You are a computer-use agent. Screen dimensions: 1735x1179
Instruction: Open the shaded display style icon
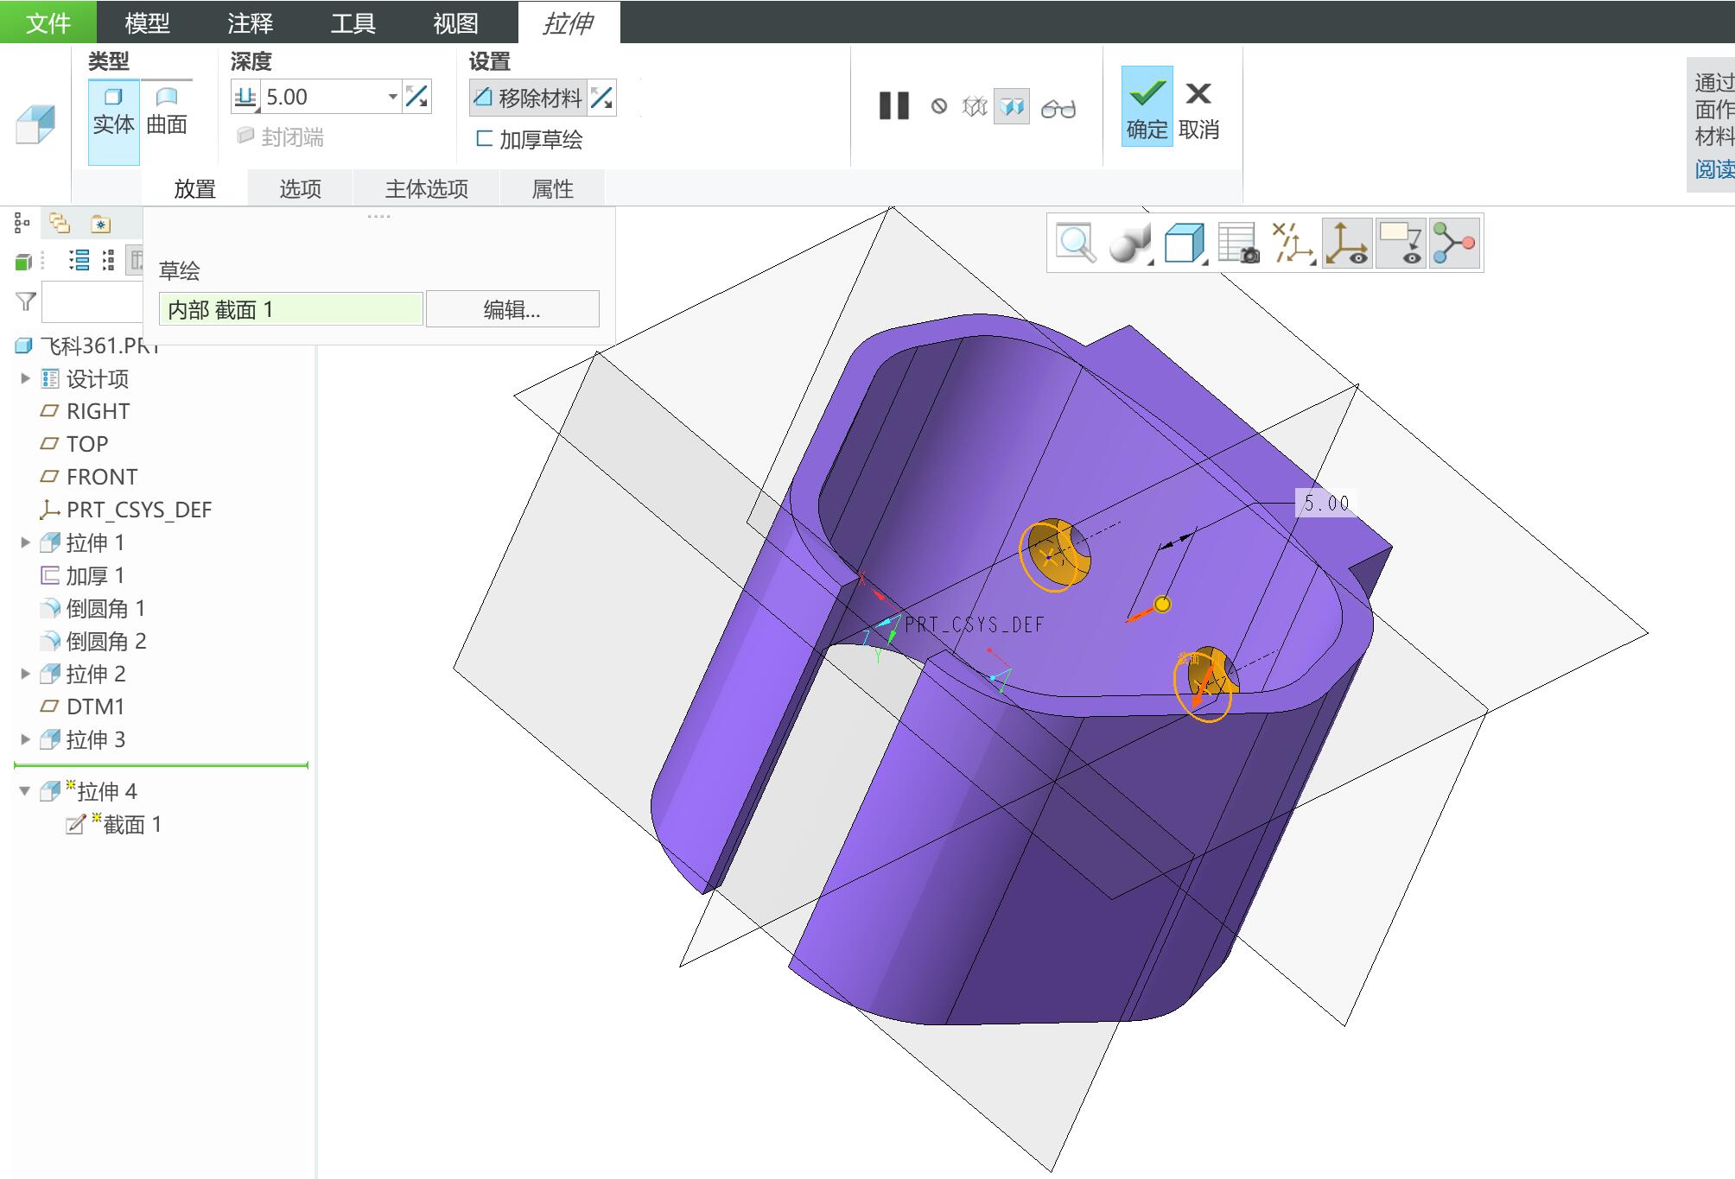[1129, 244]
